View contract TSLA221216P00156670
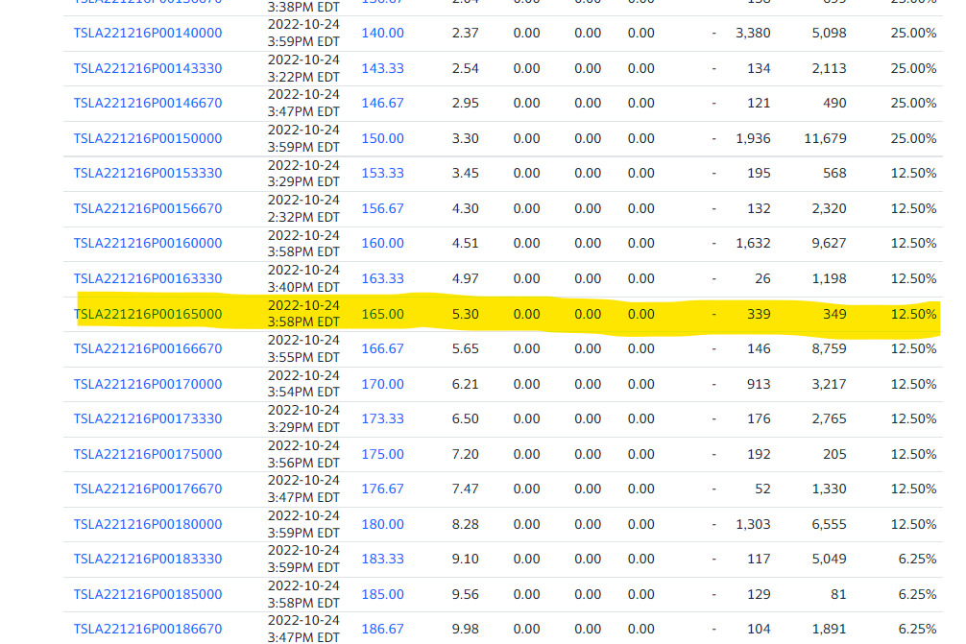This screenshot has height=644, width=966. [x=148, y=208]
